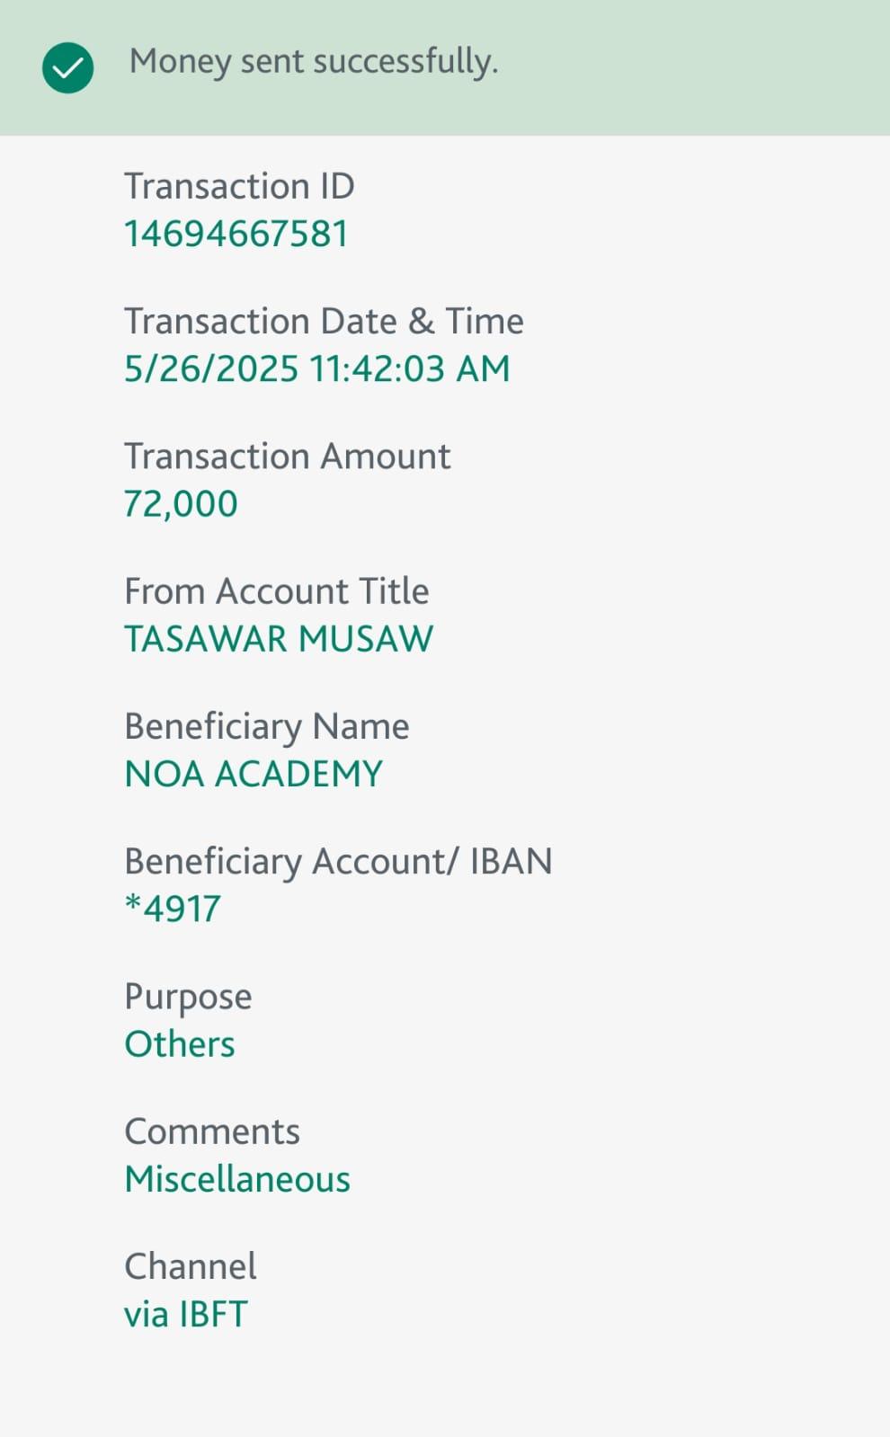Select the date 5/26/2025 11:42:03 AM

[x=316, y=368]
